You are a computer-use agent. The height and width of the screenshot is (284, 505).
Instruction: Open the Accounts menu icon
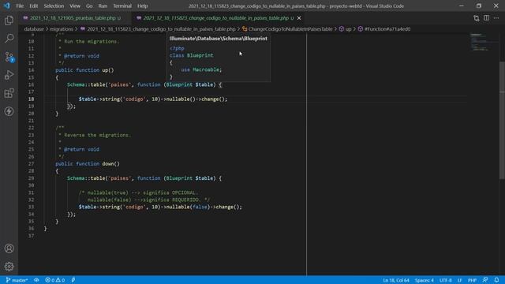click(9, 248)
